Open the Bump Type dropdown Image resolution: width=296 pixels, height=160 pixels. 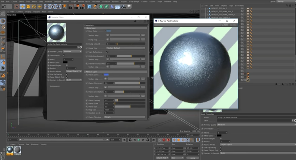click(126, 48)
